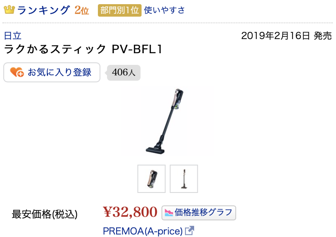Click the 2019年2月16日 発売 release date text
Image resolution: width=336 pixels, height=237 pixels.
287,36
